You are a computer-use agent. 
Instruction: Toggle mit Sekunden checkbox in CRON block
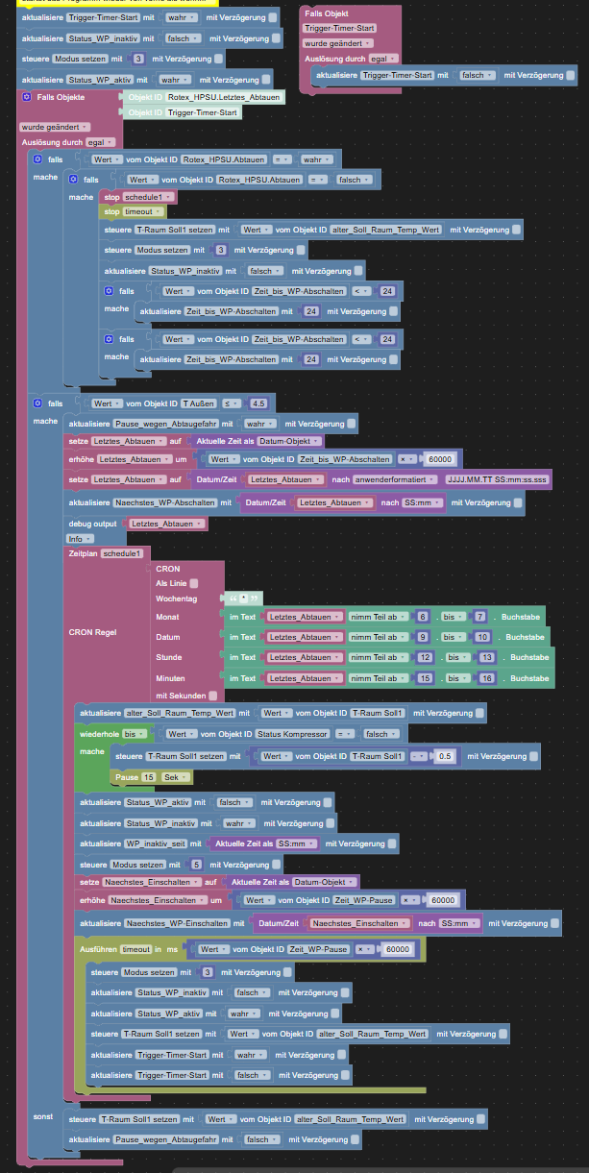point(211,695)
